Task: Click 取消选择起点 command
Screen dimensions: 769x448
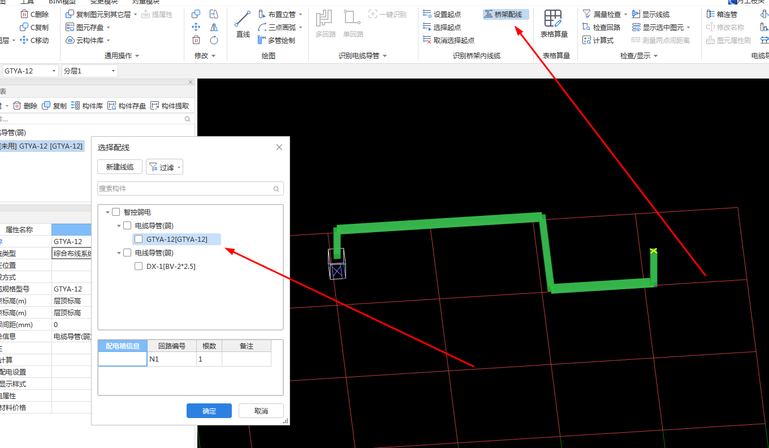Action: pyautogui.click(x=448, y=40)
